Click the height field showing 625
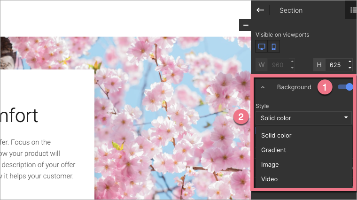 coord(335,65)
